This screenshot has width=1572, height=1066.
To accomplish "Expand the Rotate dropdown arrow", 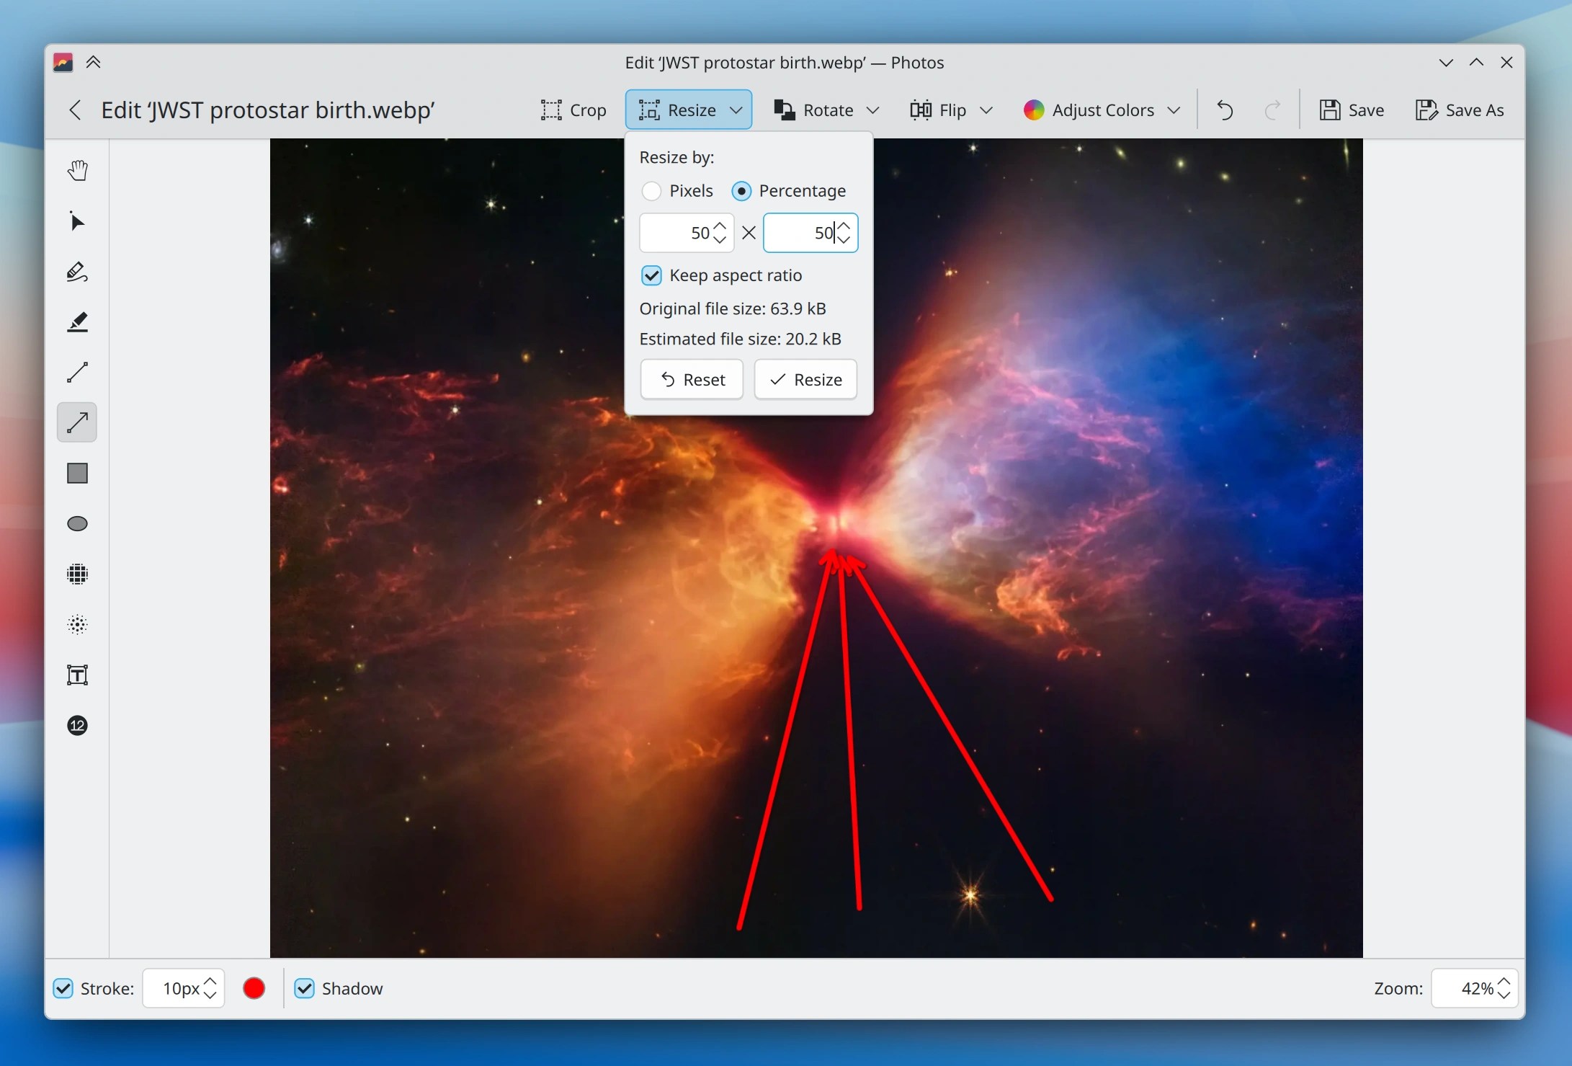I will point(873,110).
